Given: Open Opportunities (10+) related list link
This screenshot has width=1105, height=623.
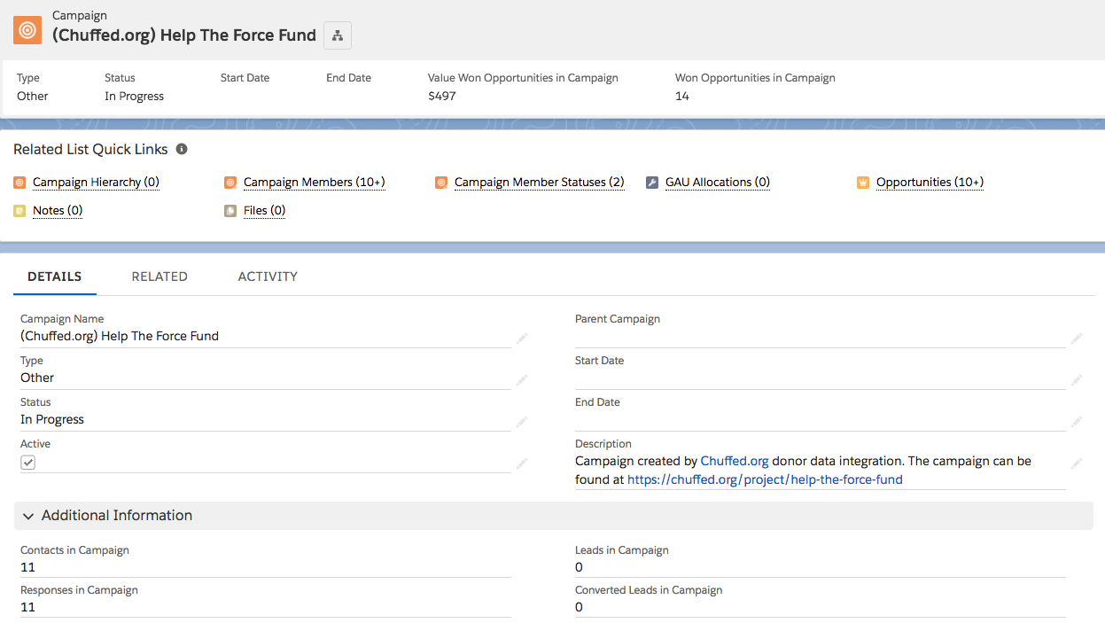Looking at the screenshot, I should [x=930, y=183].
